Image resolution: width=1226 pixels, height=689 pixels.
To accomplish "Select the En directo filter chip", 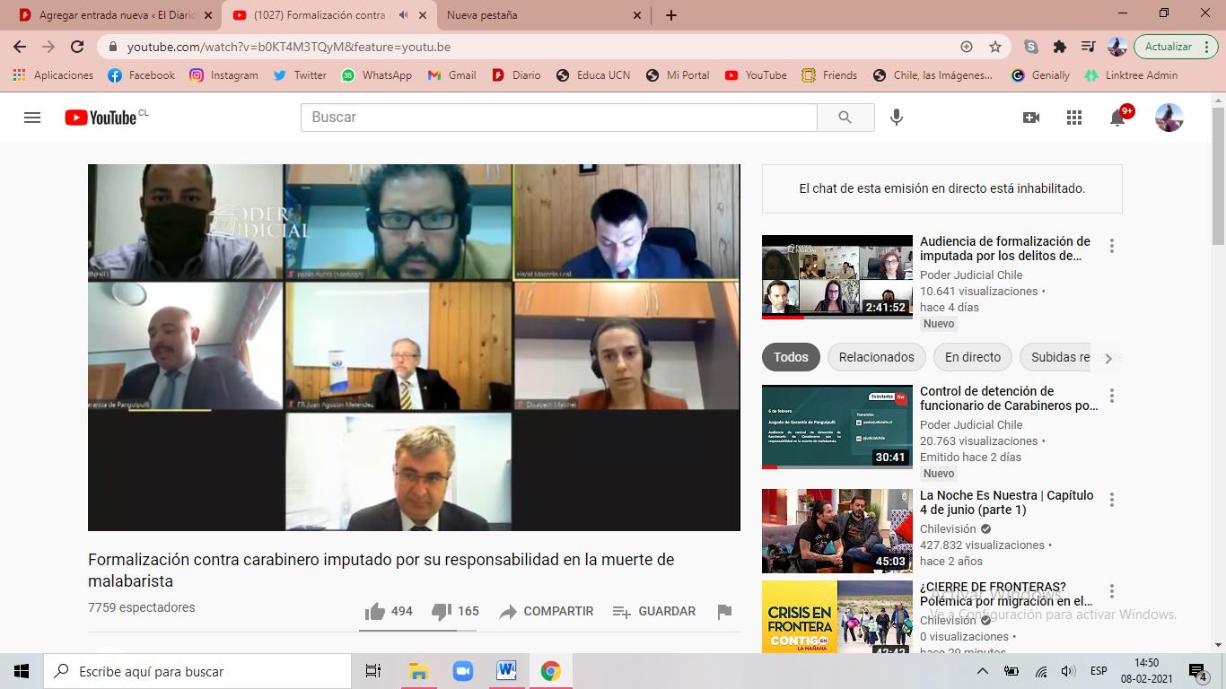I will tap(973, 357).
